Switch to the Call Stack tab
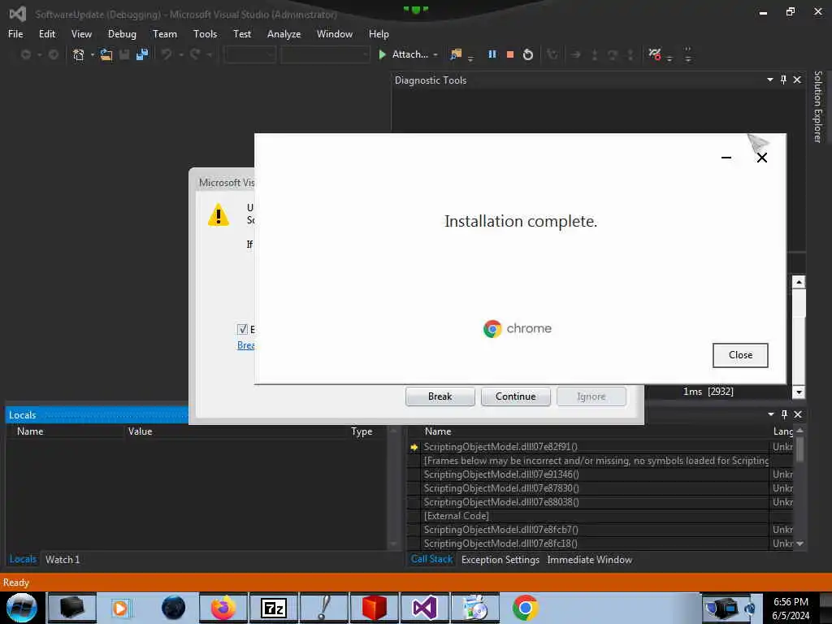The image size is (832, 624). (431, 559)
